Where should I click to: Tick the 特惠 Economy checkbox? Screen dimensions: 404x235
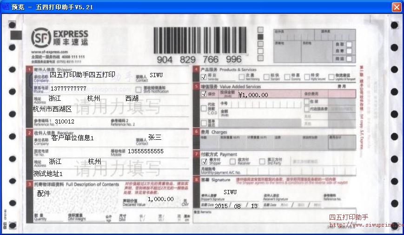pos(287,77)
